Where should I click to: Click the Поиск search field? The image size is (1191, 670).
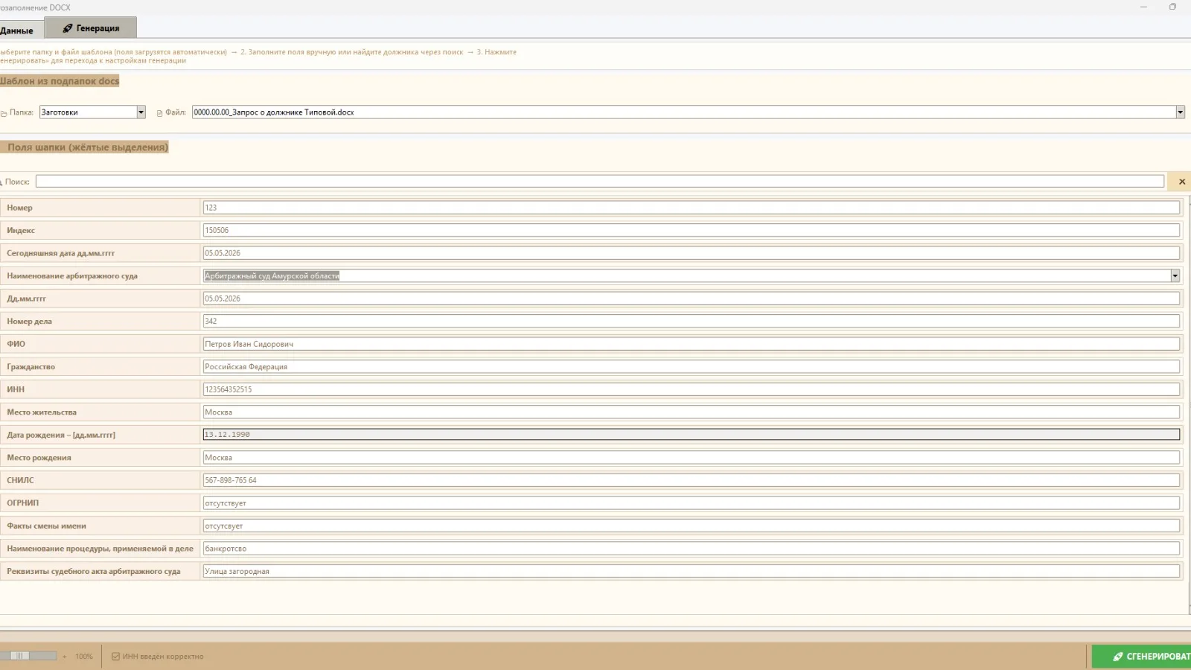click(600, 182)
